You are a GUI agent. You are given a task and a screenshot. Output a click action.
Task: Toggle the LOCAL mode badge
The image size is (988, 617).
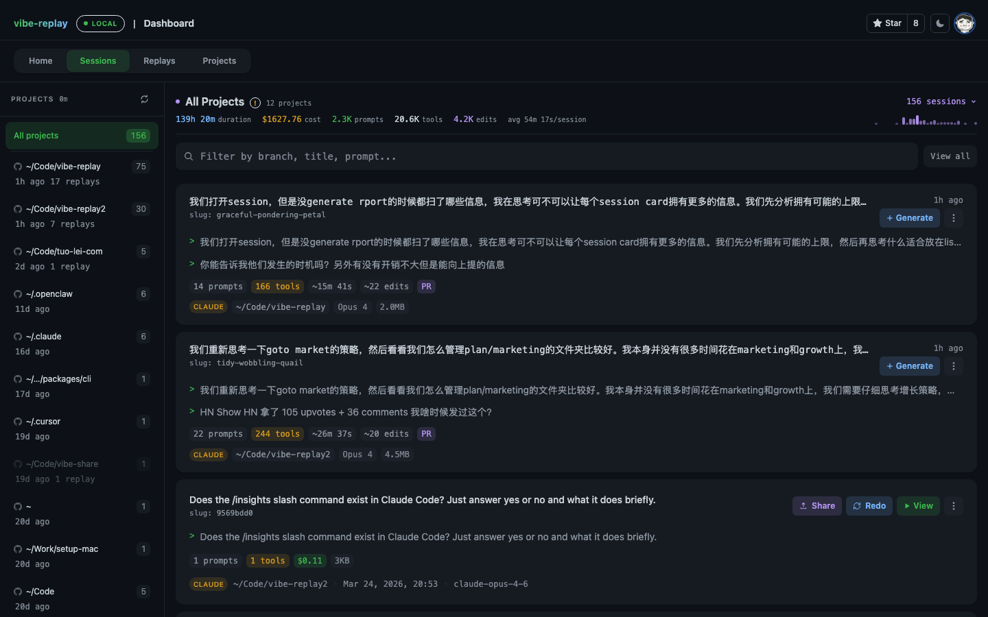point(100,23)
